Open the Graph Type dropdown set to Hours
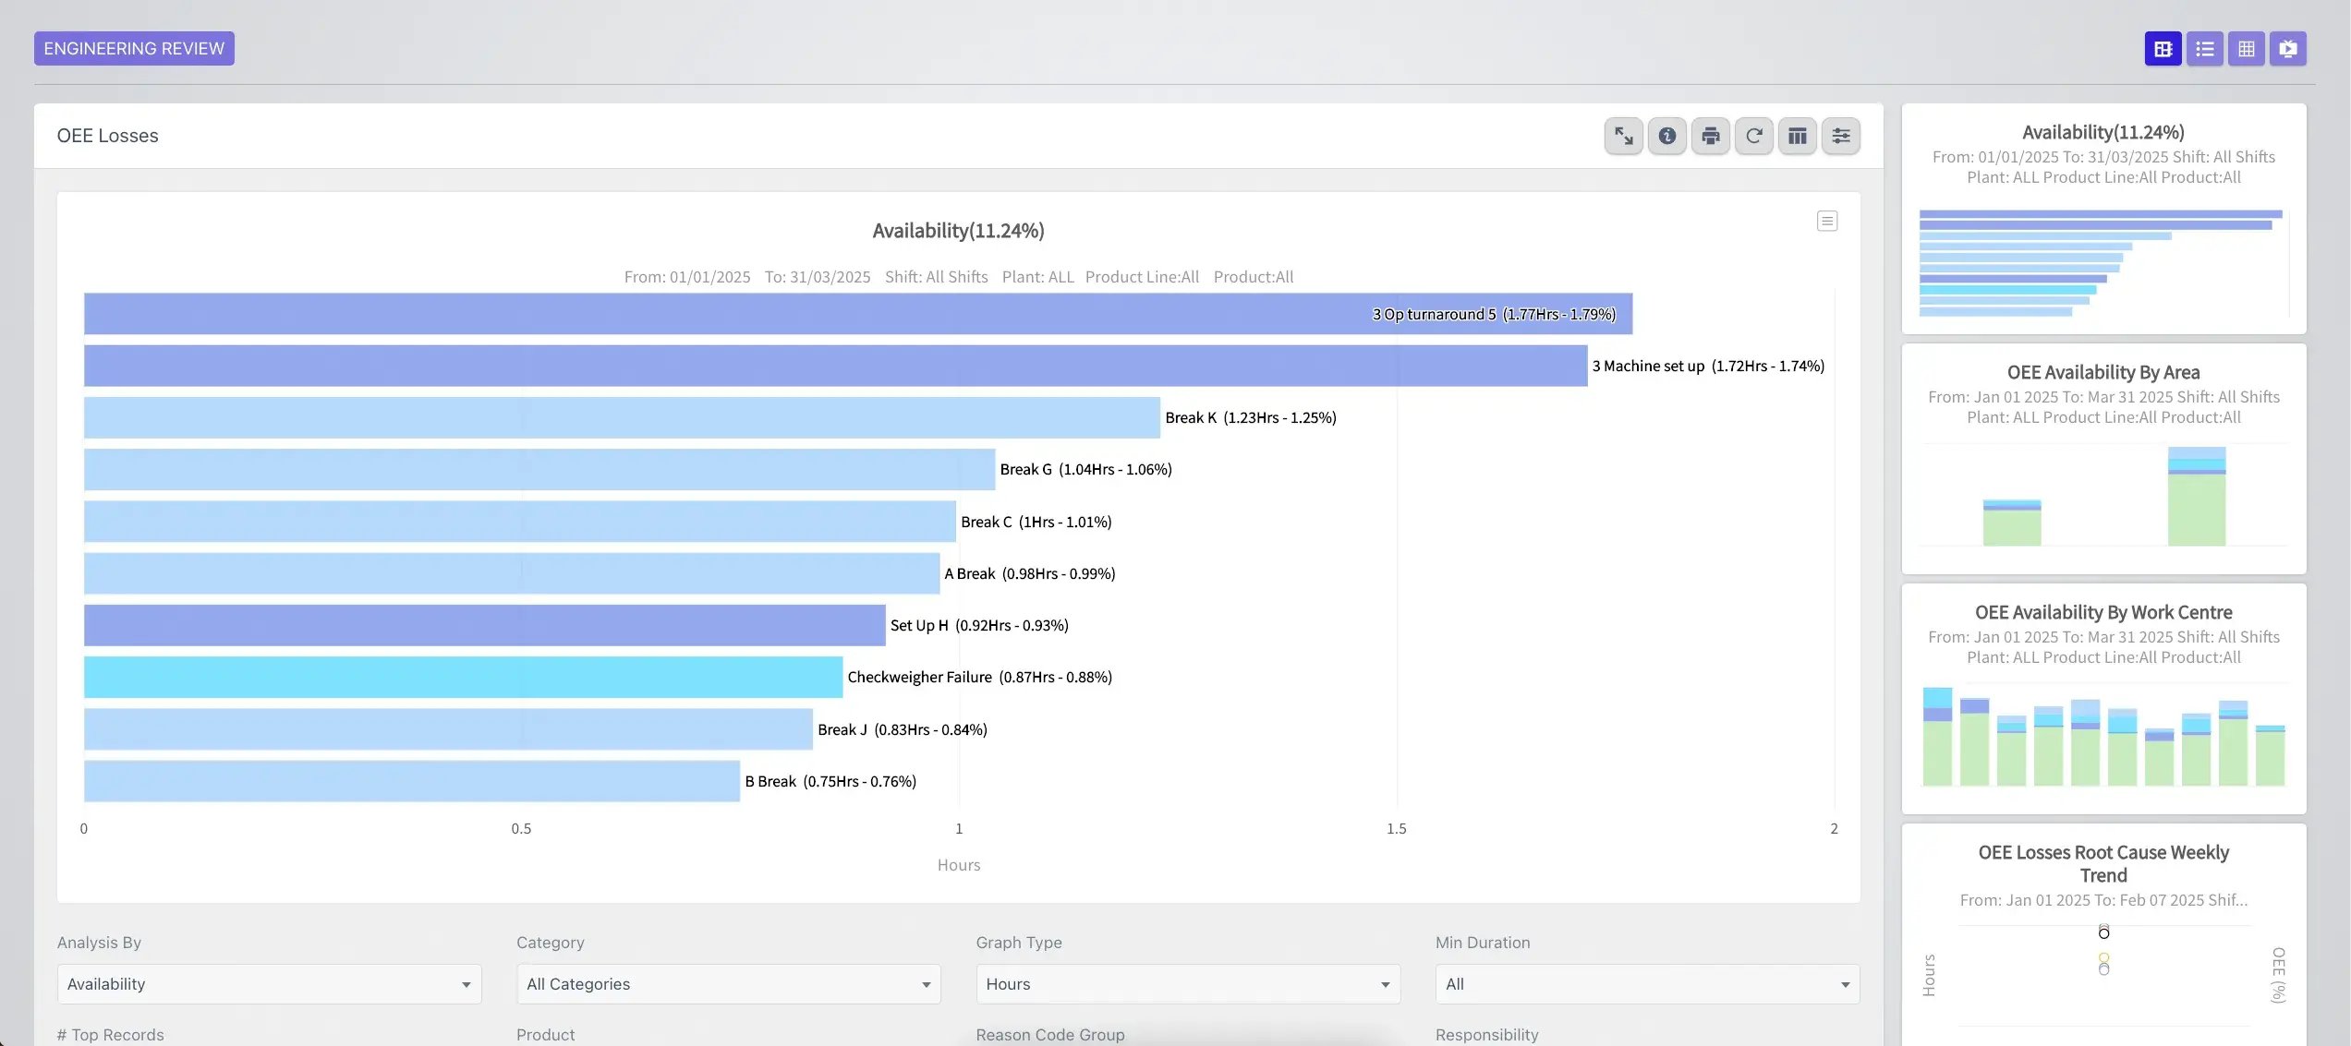The image size is (2351, 1046). coord(1187,983)
